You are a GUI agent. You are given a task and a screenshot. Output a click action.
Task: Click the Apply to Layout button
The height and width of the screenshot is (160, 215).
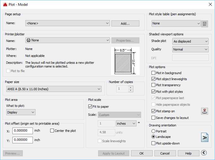pos(114,153)
